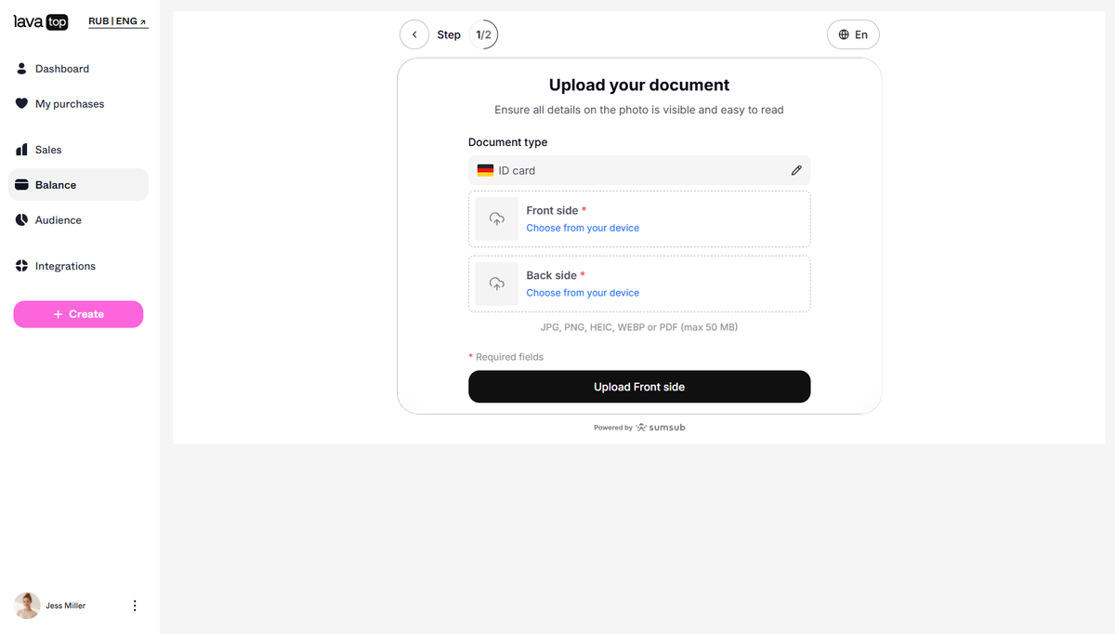Click Back side upload cloud icon
Viewport: 1115px width, 634px height.
coord(497,284)
